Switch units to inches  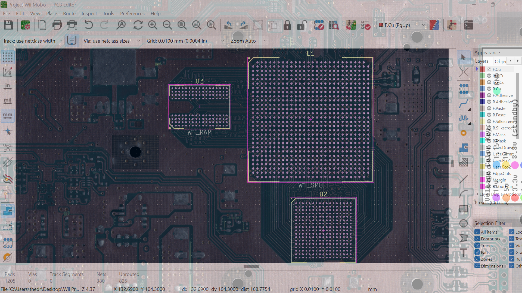[8, 86]
